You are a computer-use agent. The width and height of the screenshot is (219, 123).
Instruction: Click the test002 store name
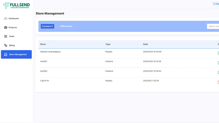44,71
